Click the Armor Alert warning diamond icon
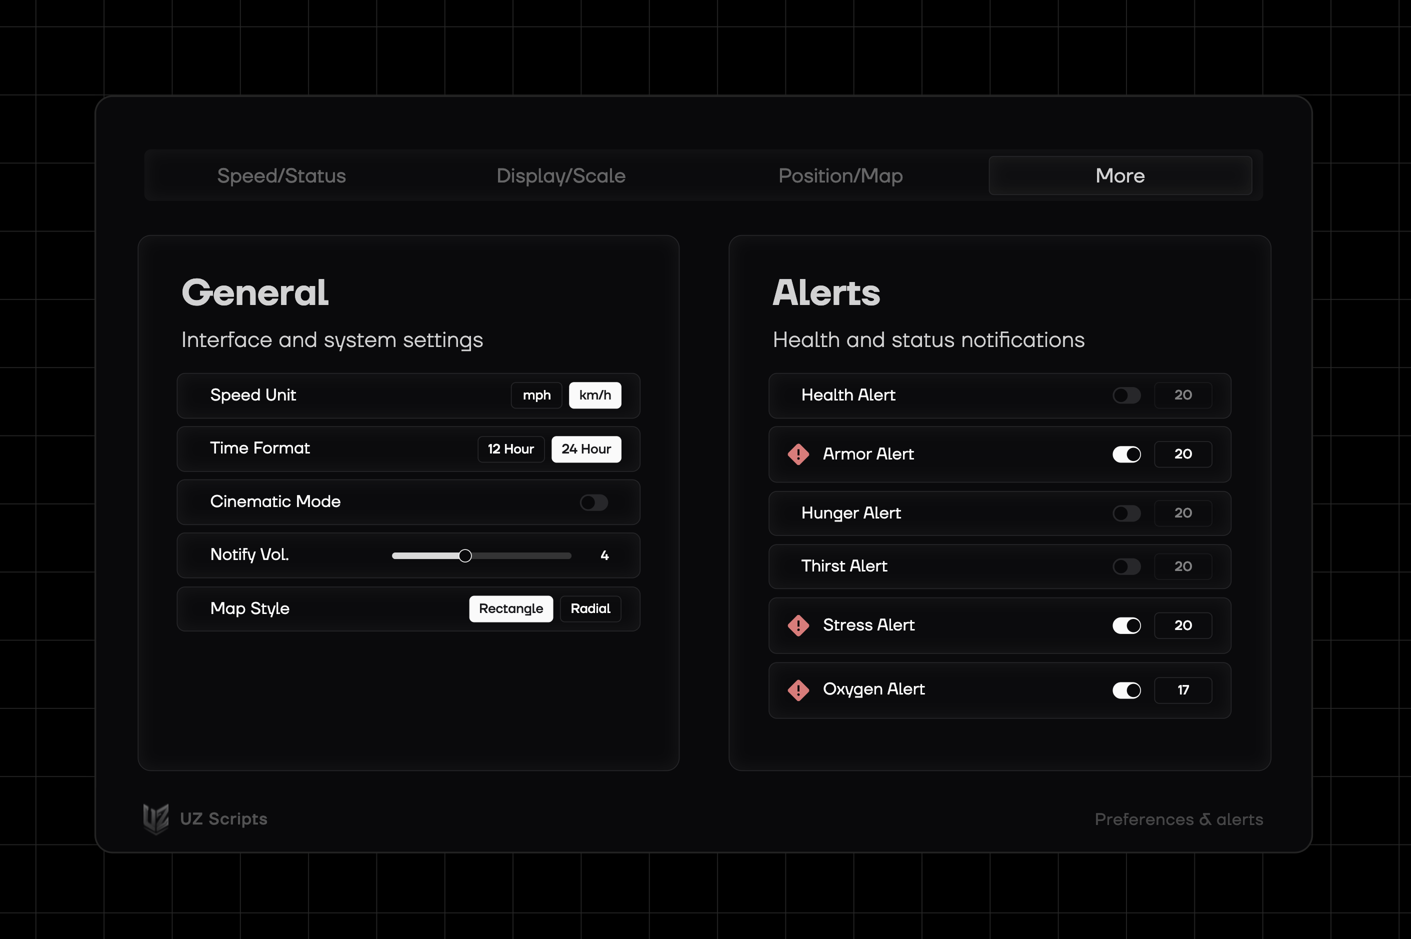 click(797, 454)
